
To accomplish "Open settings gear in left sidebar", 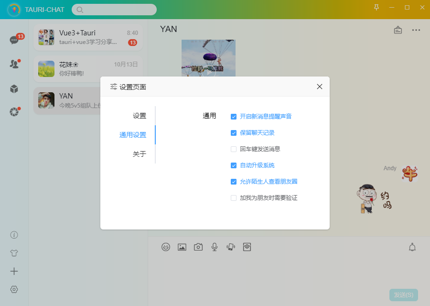I will tap(14, 289).
